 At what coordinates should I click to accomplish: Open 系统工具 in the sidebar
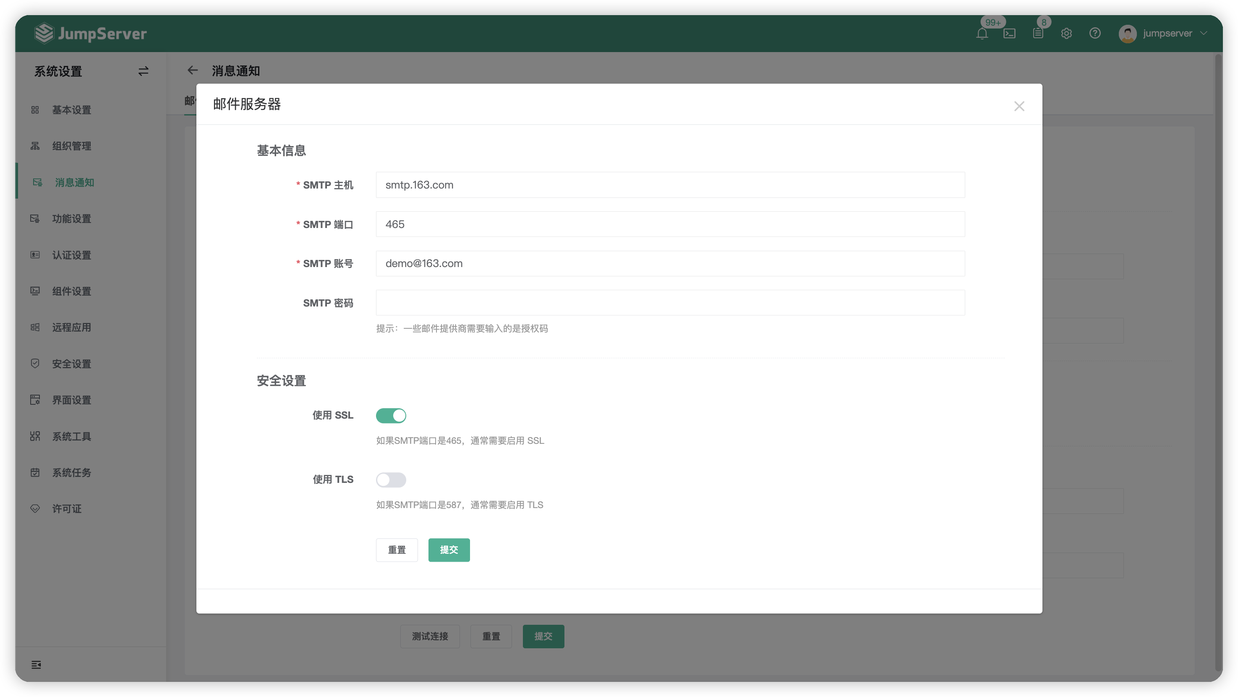coord(91,437)
